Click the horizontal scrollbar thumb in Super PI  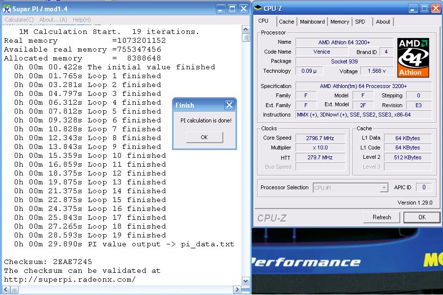tap(14, 290)
